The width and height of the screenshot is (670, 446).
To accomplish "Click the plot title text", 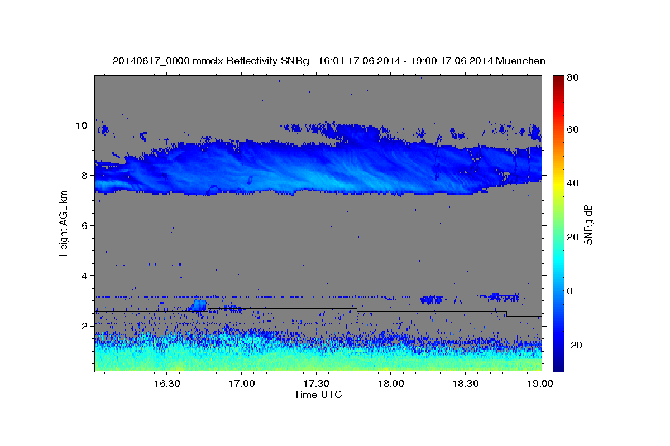I will click(x=329, y=61).
